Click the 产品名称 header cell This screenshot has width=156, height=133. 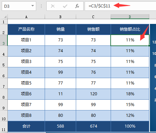(26, 29)
